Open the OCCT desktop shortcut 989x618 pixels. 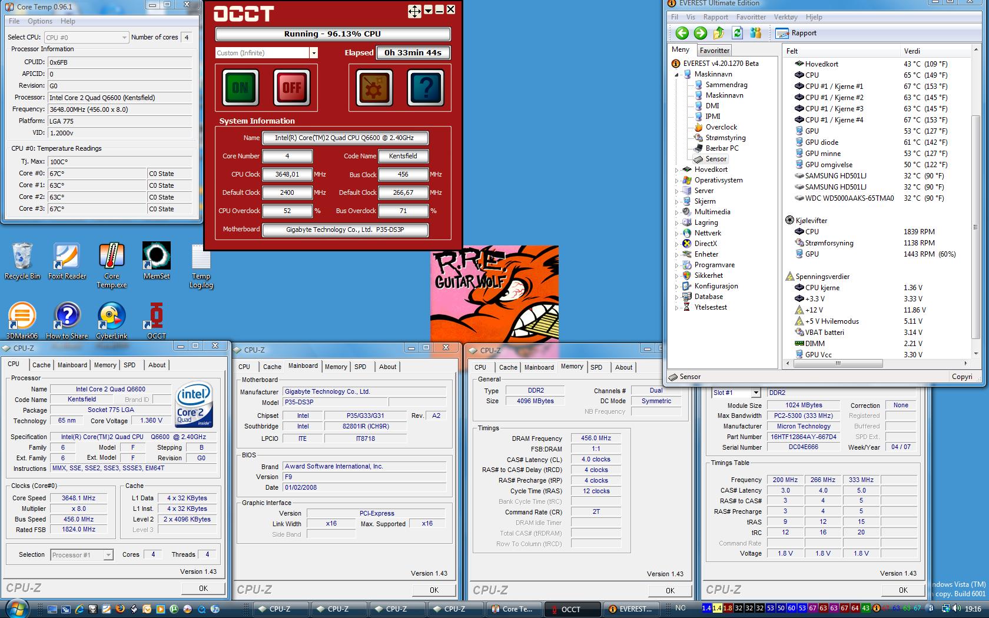[157, 321]
